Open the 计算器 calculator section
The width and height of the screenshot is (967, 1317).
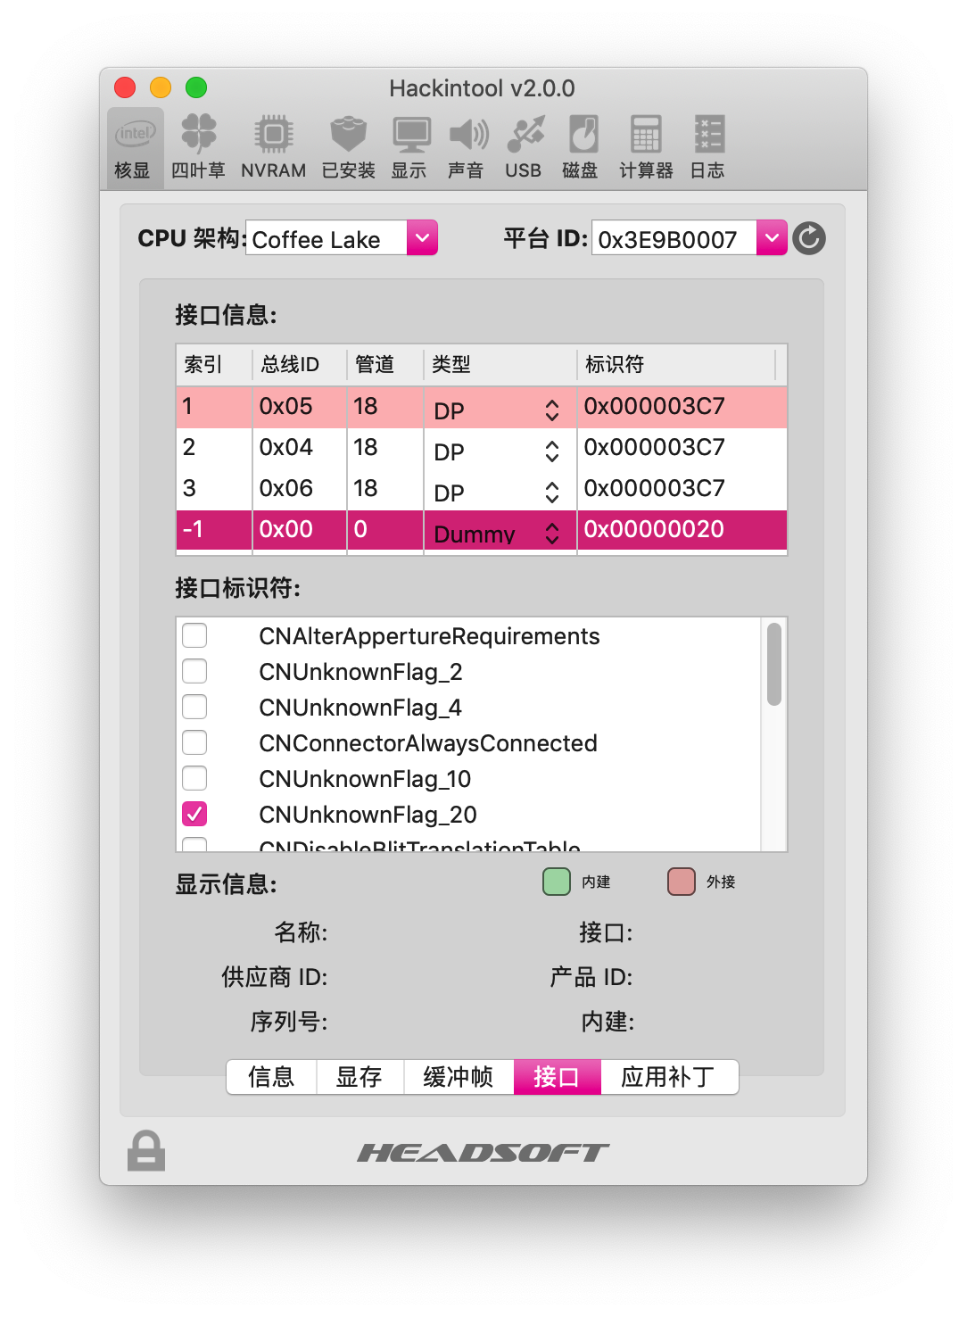646,147
